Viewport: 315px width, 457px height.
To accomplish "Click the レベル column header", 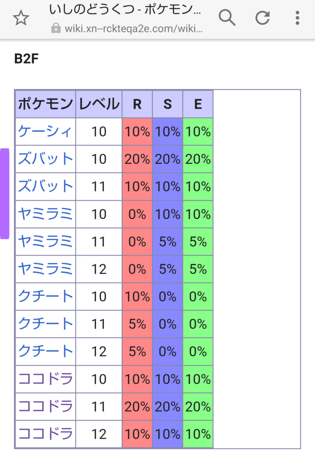I will 99,104.
